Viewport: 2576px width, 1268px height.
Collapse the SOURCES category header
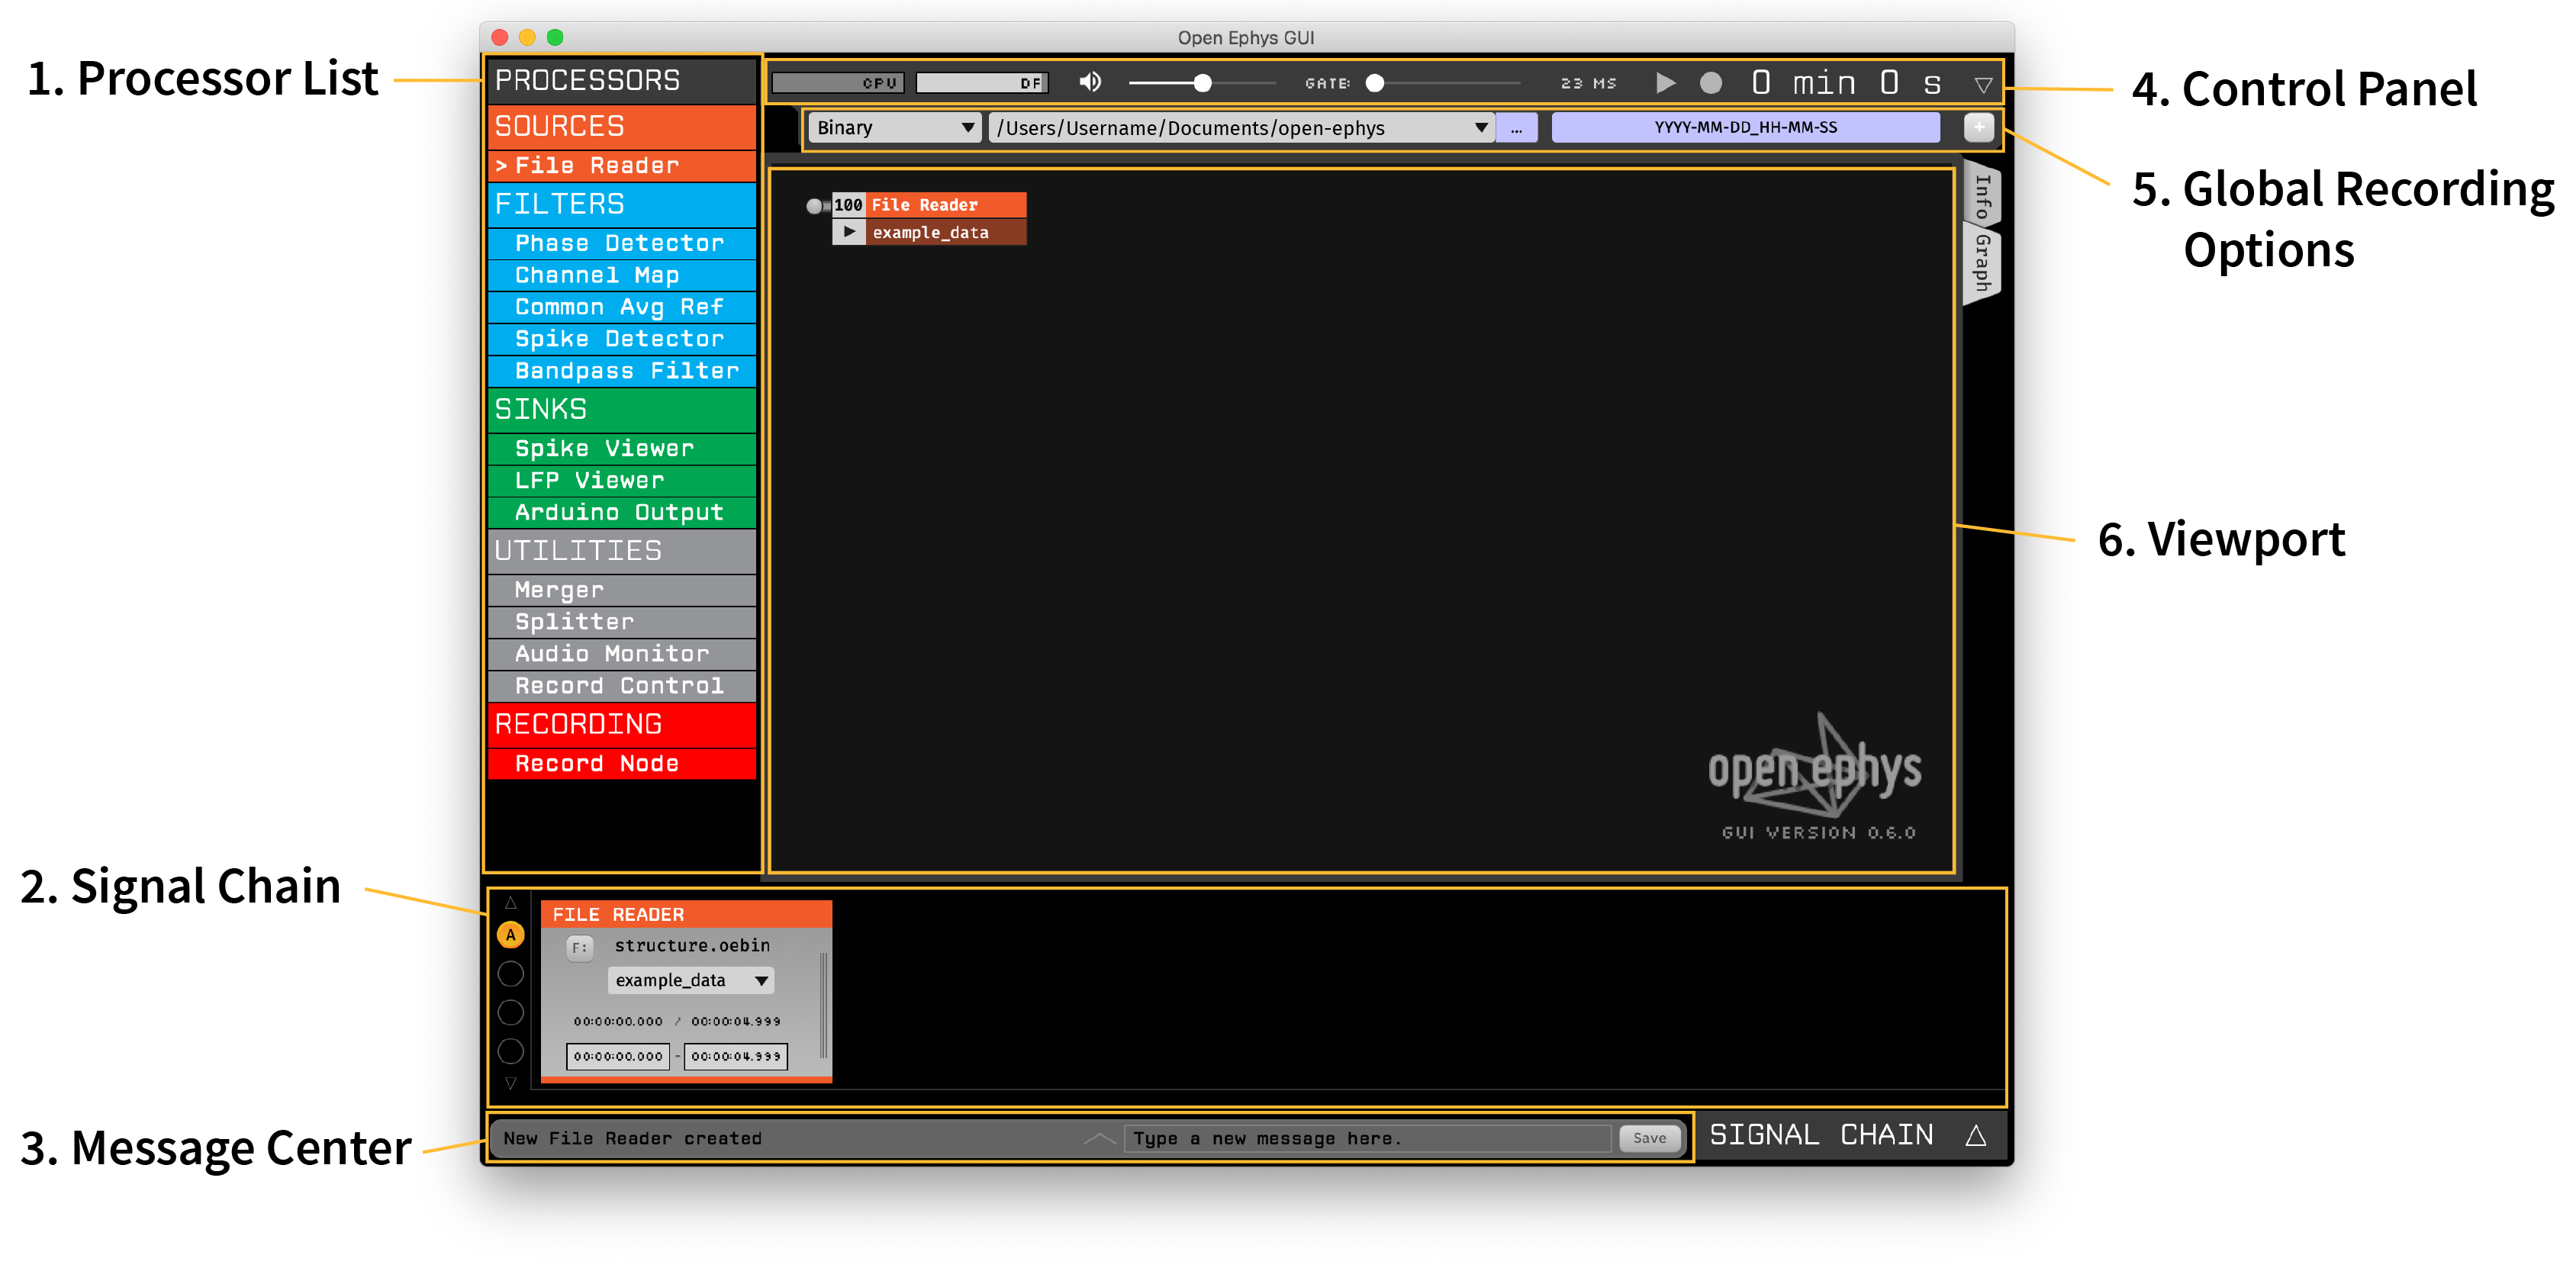coord(622,126)
